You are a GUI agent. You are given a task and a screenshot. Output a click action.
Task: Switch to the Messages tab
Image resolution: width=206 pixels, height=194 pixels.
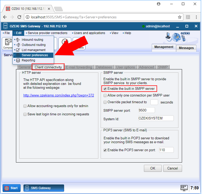tap(186, 48)
